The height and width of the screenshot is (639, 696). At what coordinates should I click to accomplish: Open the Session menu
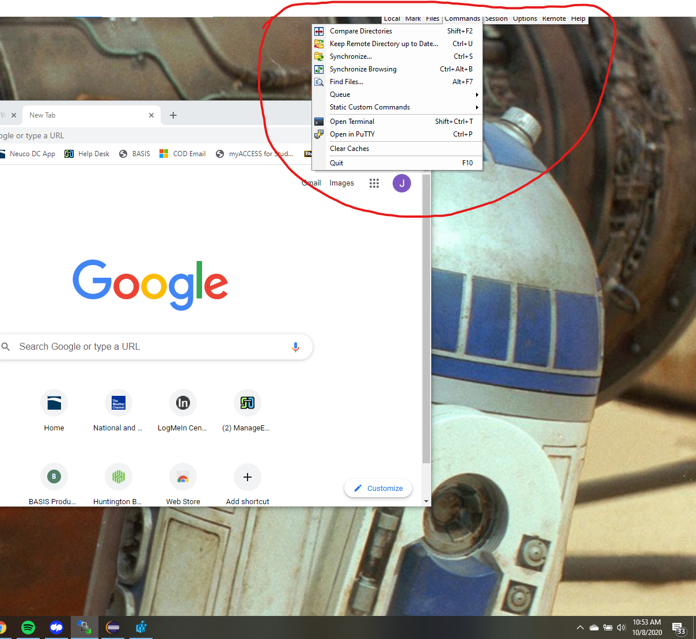[496, 19]
